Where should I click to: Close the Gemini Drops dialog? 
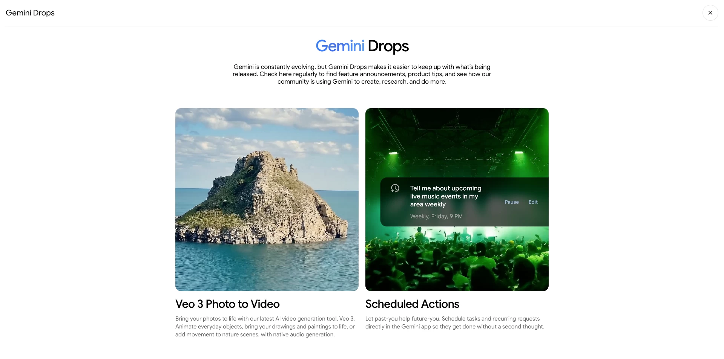710,13
